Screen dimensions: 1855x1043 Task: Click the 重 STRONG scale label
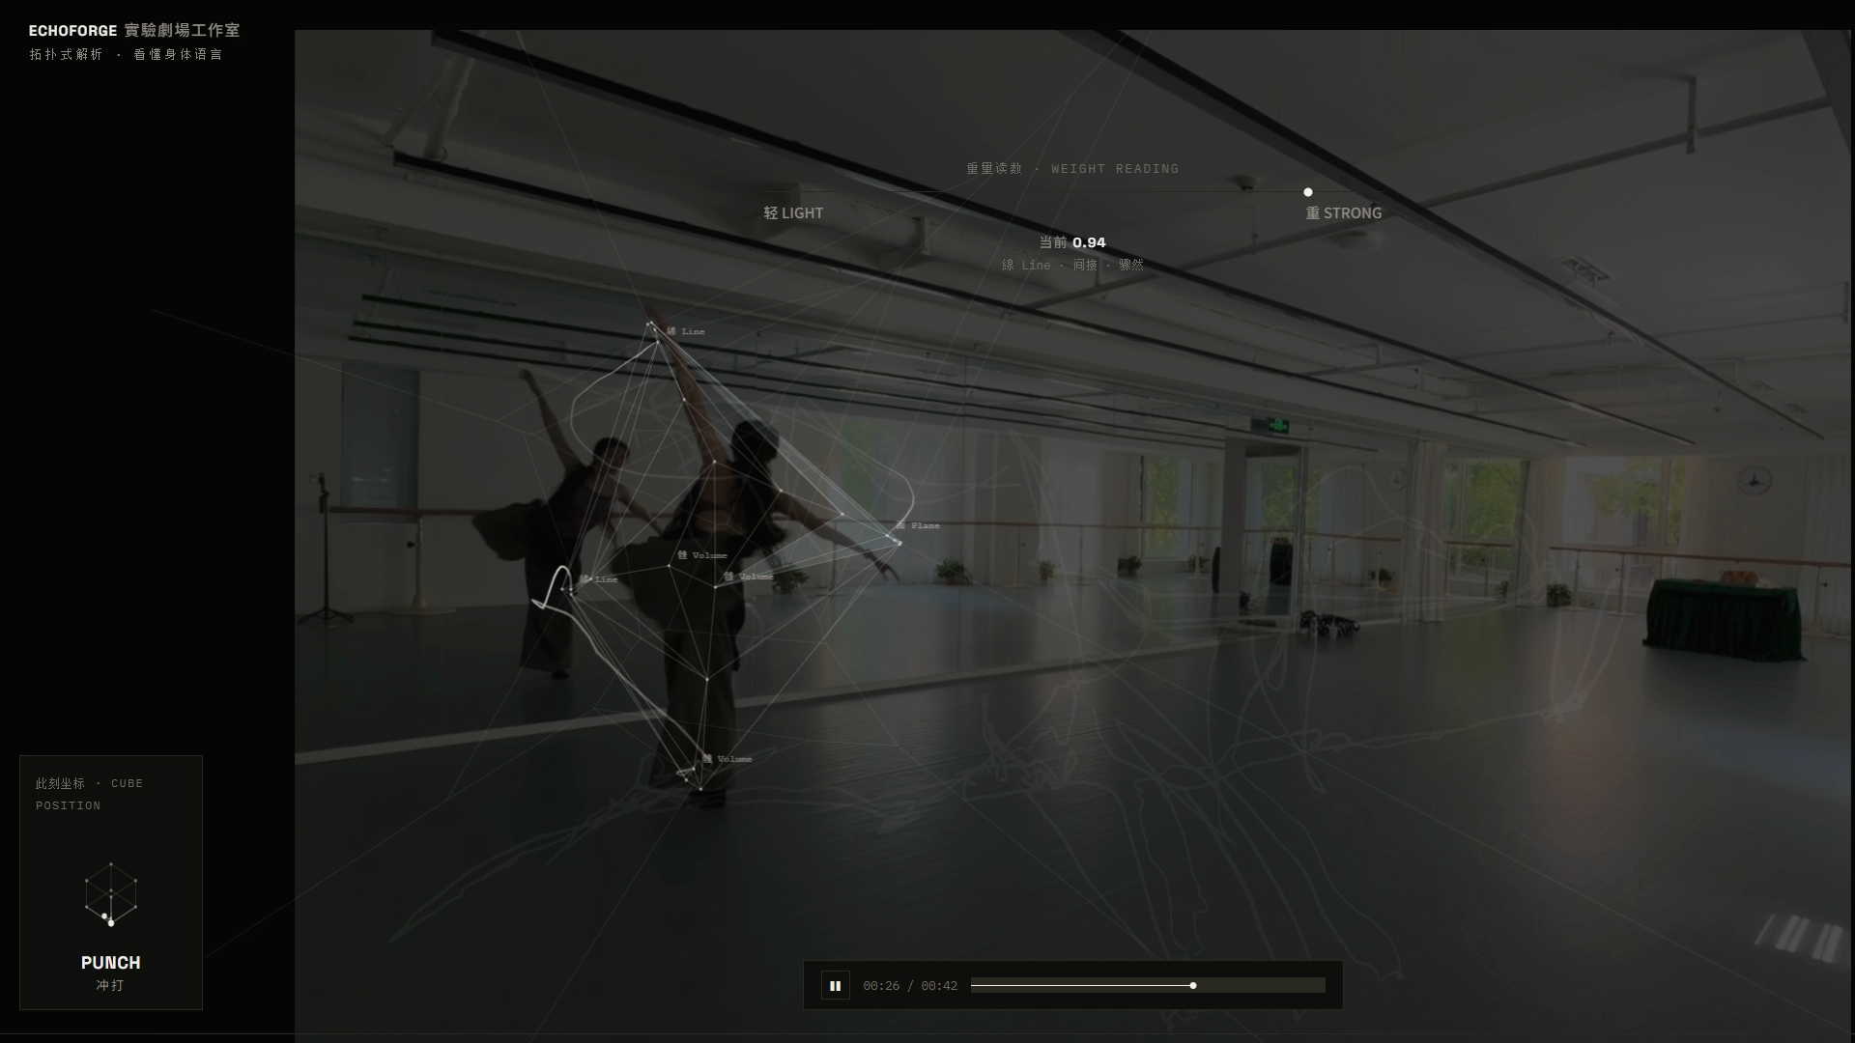1344,213
